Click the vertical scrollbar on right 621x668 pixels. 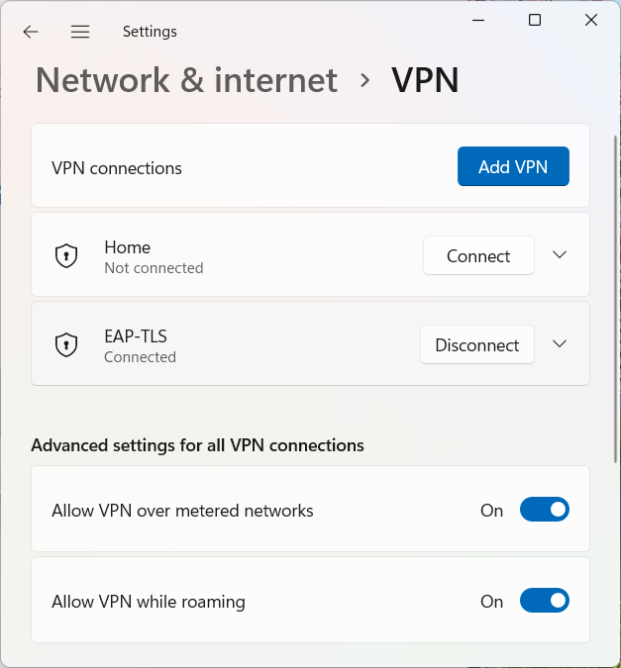[615, 298]
